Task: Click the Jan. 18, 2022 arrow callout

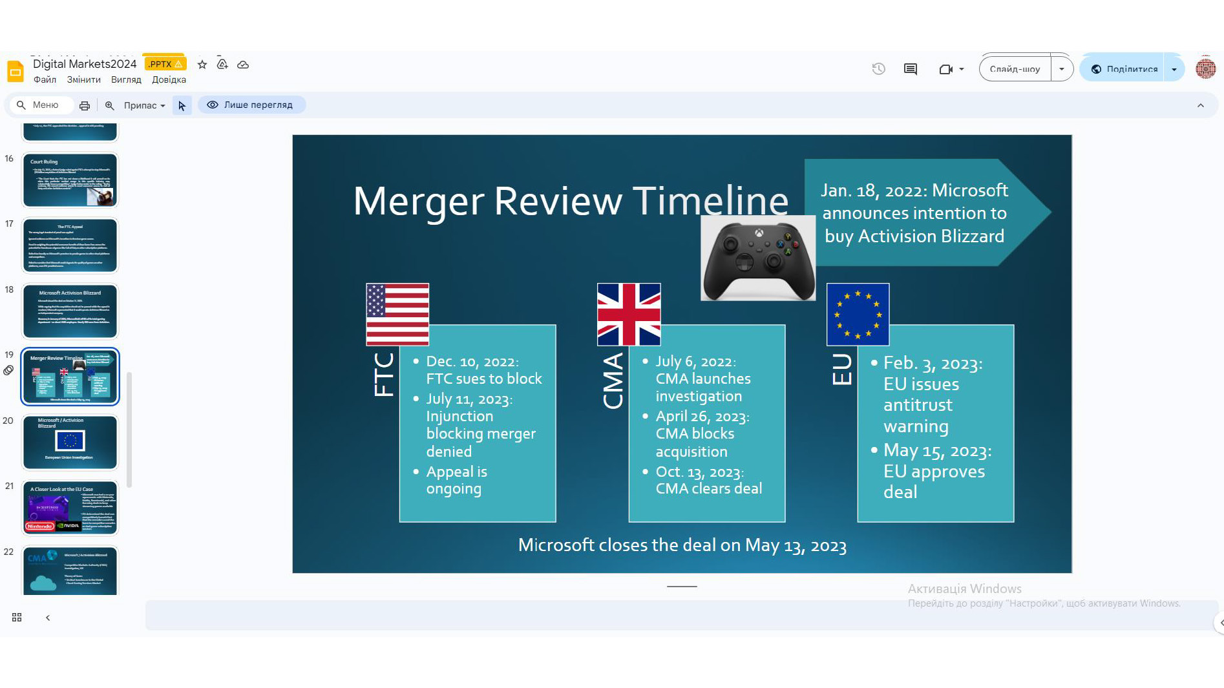Action: [927, 213]
